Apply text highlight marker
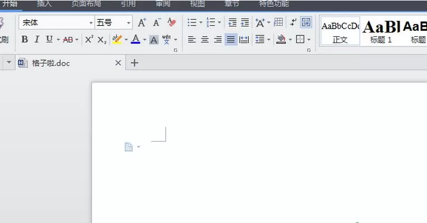The width and height of the screenshot is (427, 223). click(117, 39)
